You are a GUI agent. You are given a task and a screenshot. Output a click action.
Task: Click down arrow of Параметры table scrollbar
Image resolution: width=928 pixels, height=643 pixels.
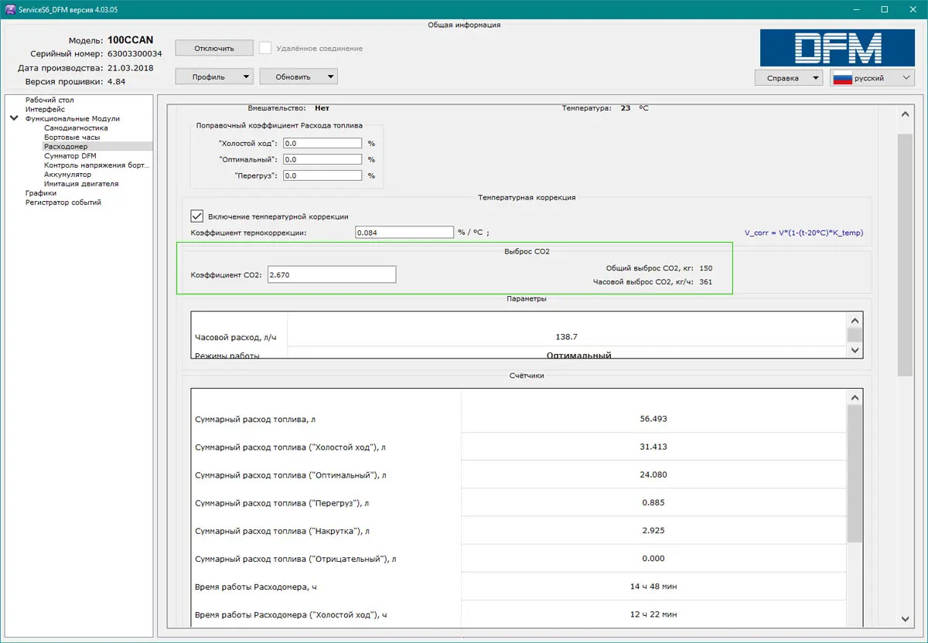pos(855,350)
